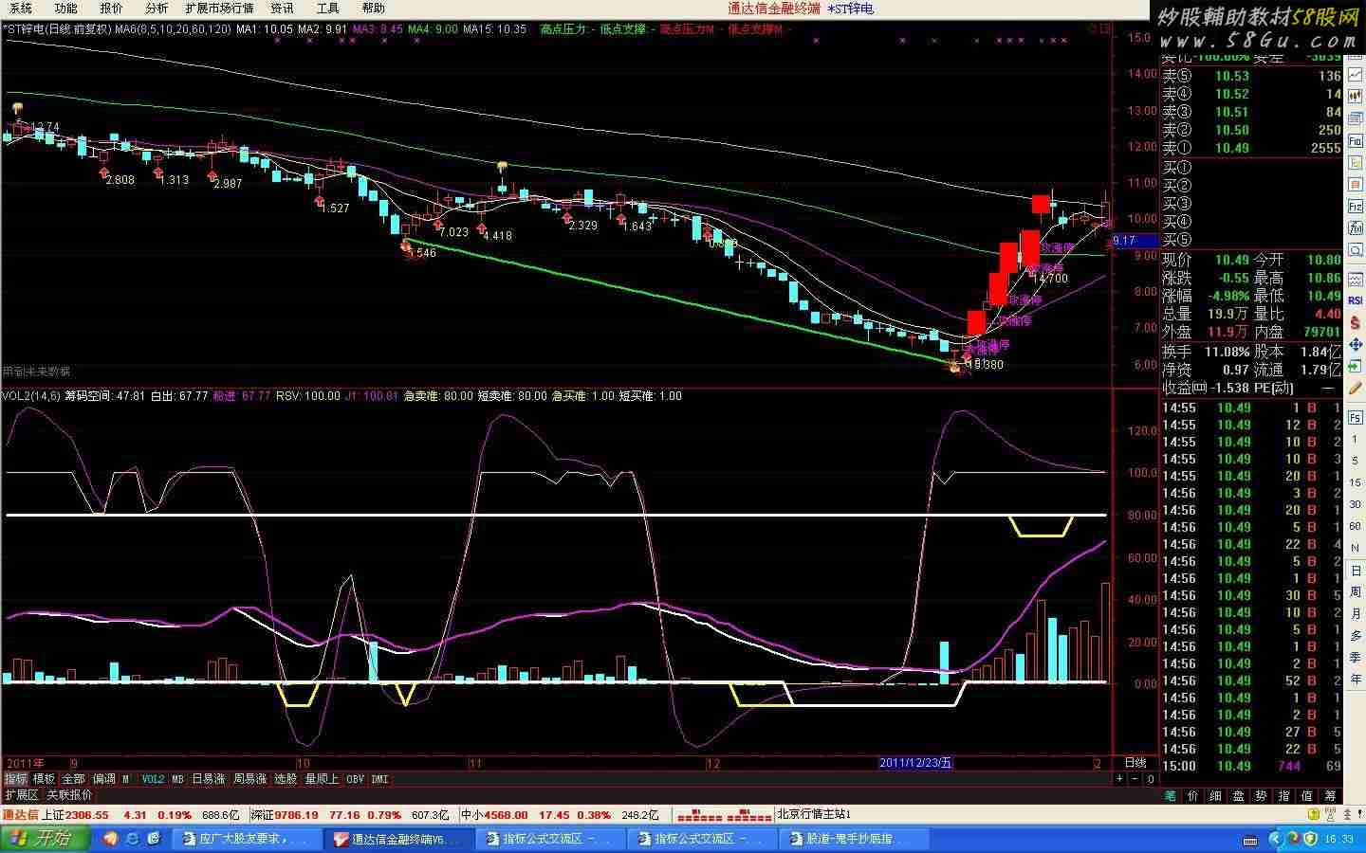Click the magnifier zoom icon in right toolbar
1366x853 pixels.
(x=1356, y=250)
